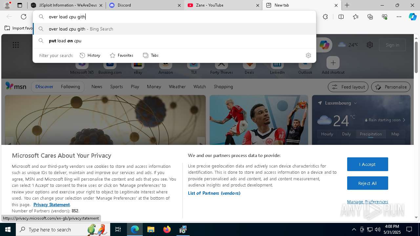Open Sports section in MSN
Screen dimensions: 420x236
pos(116,87)
